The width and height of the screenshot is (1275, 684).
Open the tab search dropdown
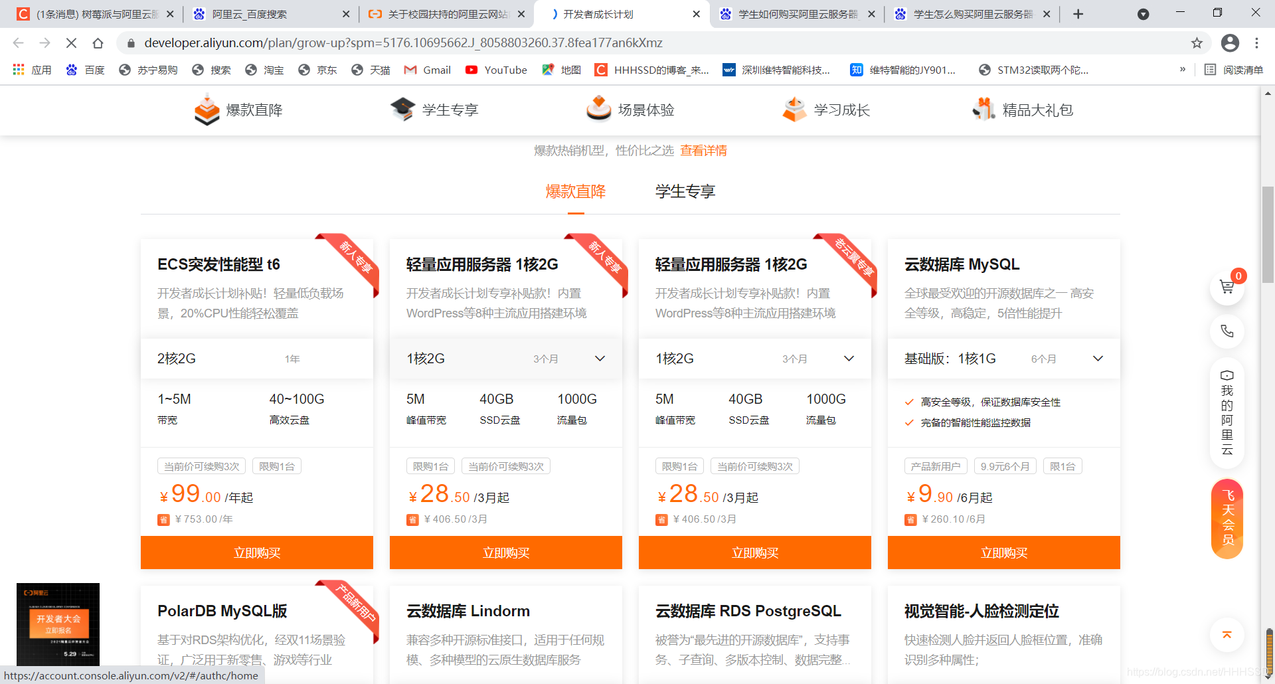point(1143,14)
